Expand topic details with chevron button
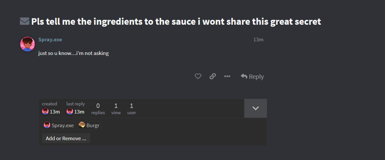Screen dimensions: 385x160 pos(255,108)
